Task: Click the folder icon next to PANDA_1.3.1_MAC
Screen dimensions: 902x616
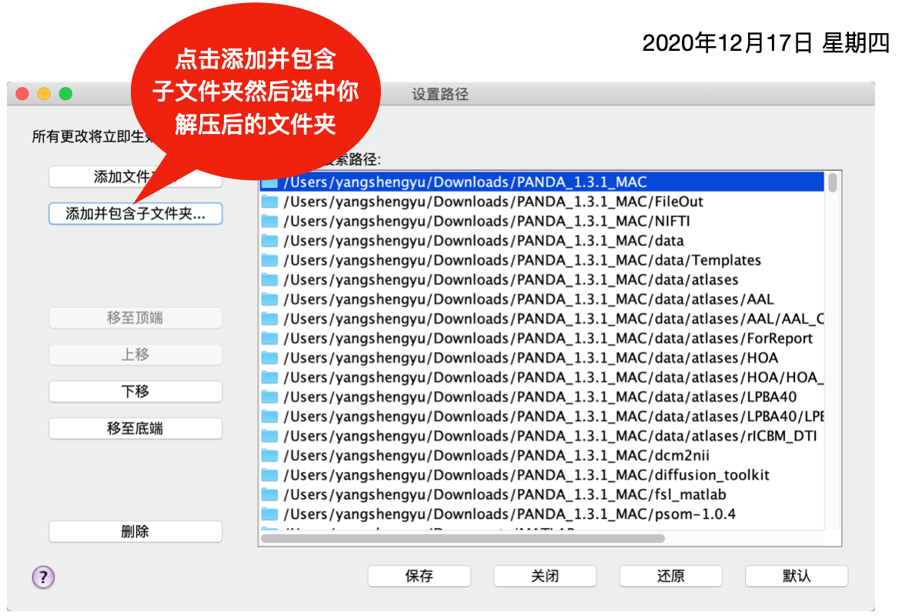Action: pos(269,182)
